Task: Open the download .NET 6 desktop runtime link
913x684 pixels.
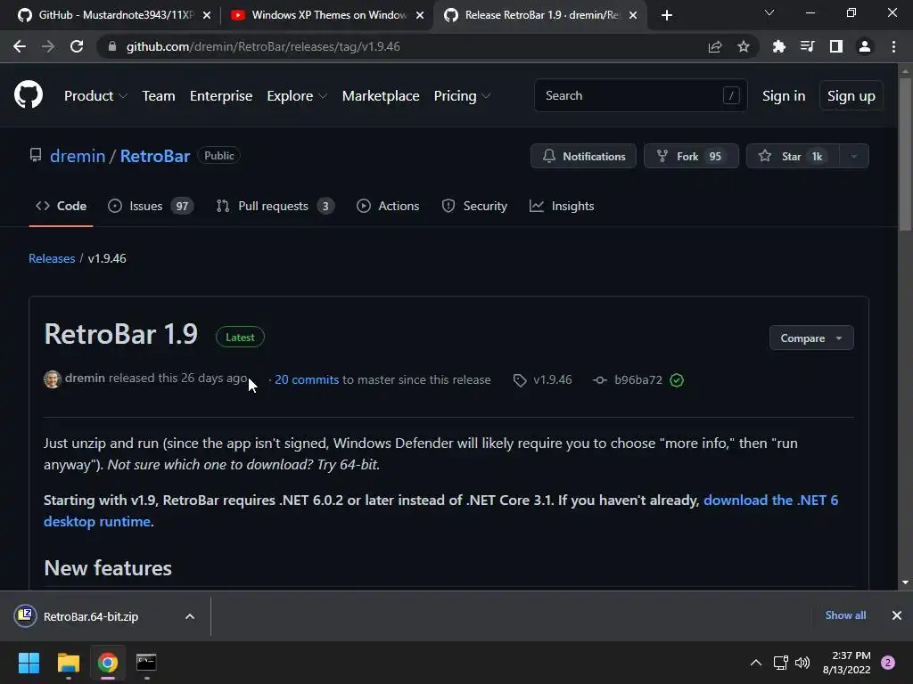Action: point(770,501)
